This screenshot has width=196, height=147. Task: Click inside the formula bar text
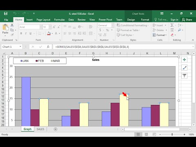(x=92, y=47)
